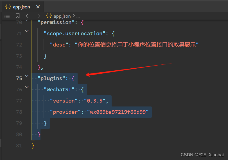Click line number 78 in gutter

(x=19, y=112)
